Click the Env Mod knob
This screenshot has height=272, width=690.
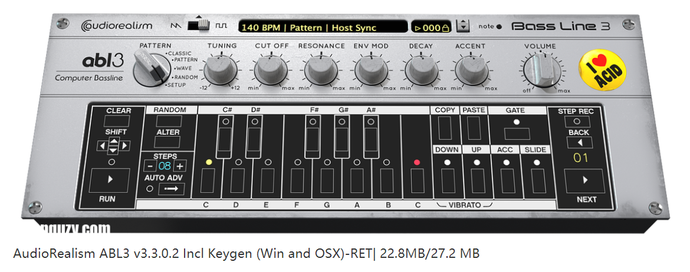coord(372,70)
